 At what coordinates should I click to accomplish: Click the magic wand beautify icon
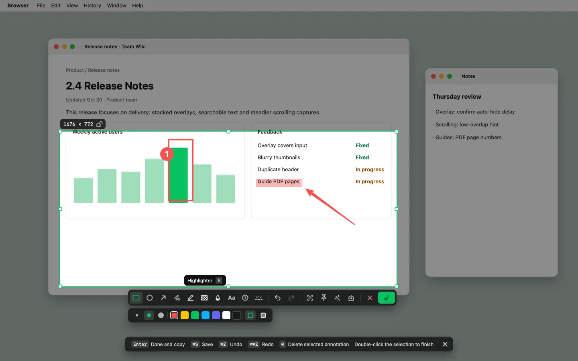[337, 298]
